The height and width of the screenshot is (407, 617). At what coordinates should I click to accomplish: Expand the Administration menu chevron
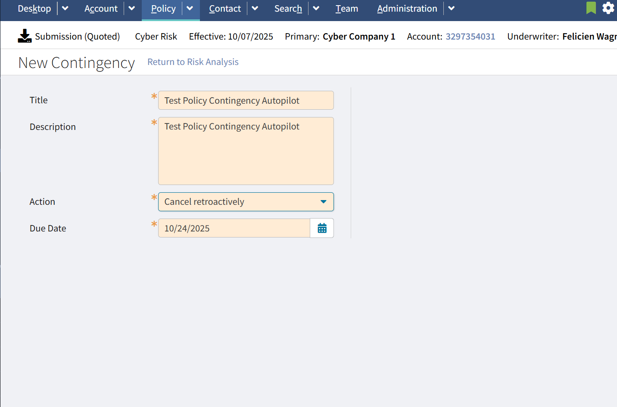(x=451, y=8)
